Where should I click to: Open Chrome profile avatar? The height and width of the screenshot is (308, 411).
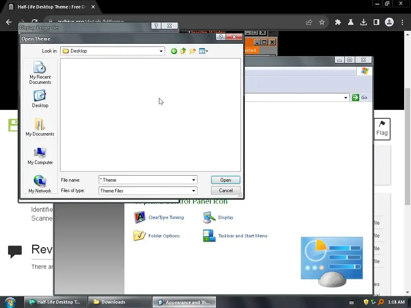(x=389, y=22)
